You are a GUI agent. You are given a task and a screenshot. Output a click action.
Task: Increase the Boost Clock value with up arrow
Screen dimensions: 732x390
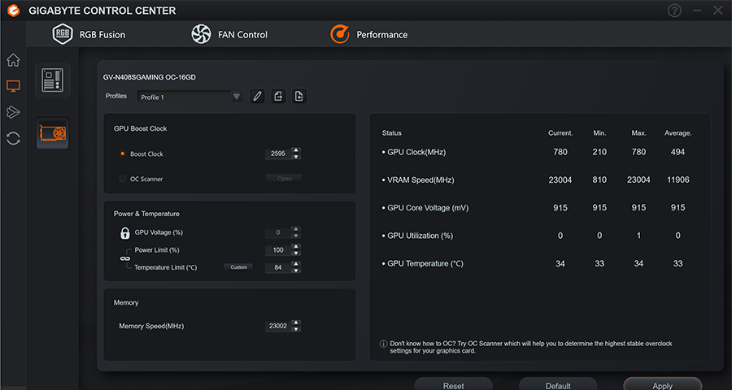click(296, 150)
